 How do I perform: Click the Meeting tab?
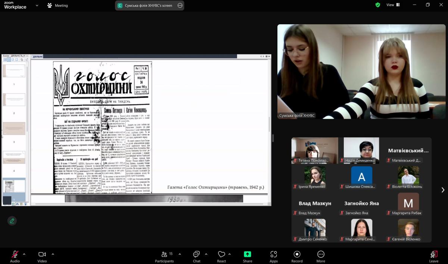(57, 6)
